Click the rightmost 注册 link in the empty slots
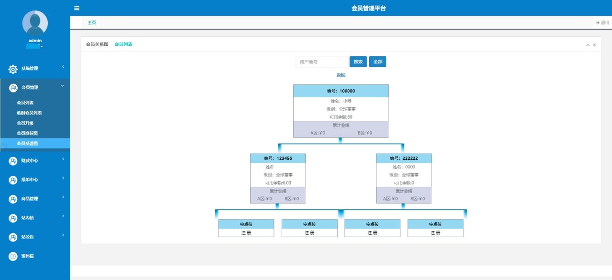Viewport: 612px width, 280px height. coord(436,233)
